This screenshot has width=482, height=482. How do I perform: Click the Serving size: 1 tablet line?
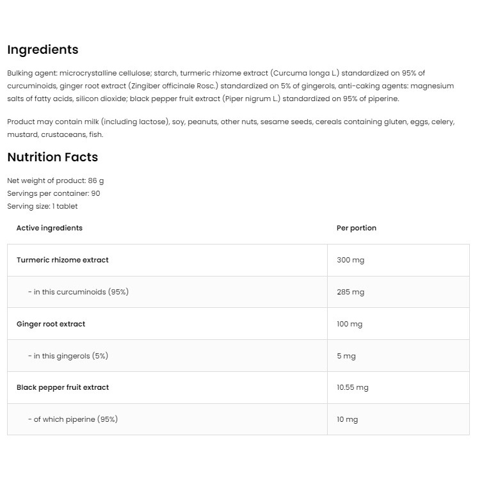coord(42,206)
